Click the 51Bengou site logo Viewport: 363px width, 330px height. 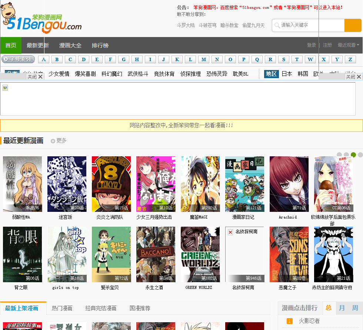tap(41, 18)
